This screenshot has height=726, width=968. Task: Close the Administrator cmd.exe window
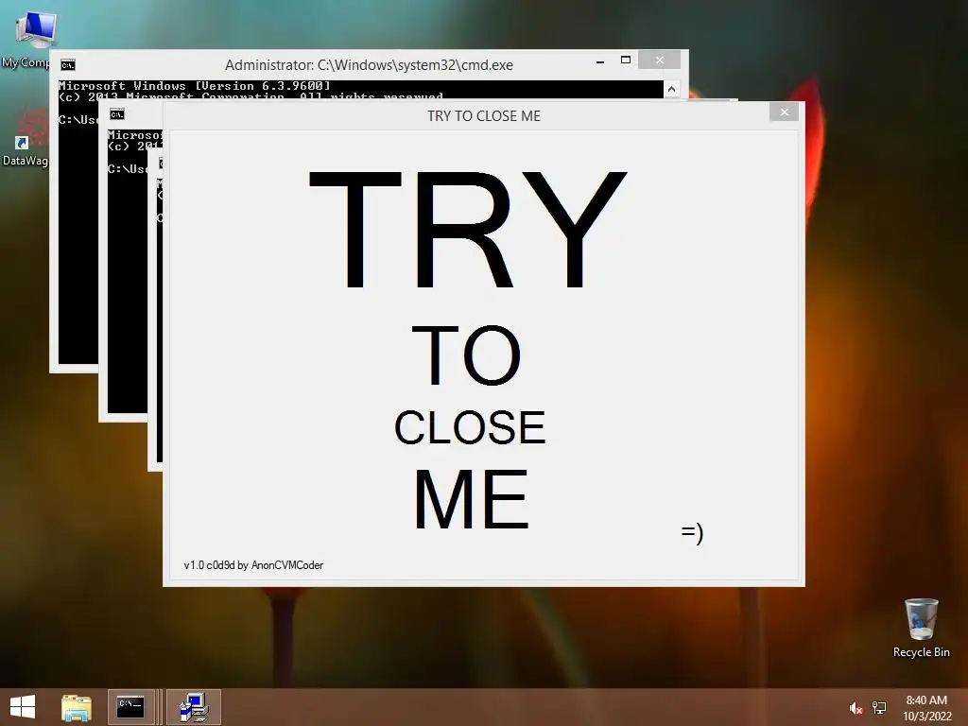[x=659, y=60]
